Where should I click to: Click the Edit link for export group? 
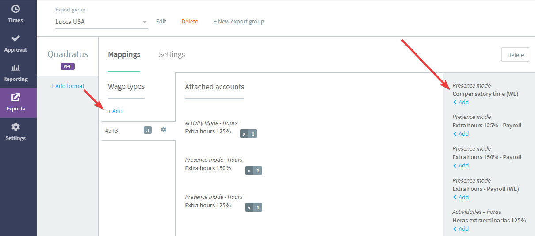161,21
